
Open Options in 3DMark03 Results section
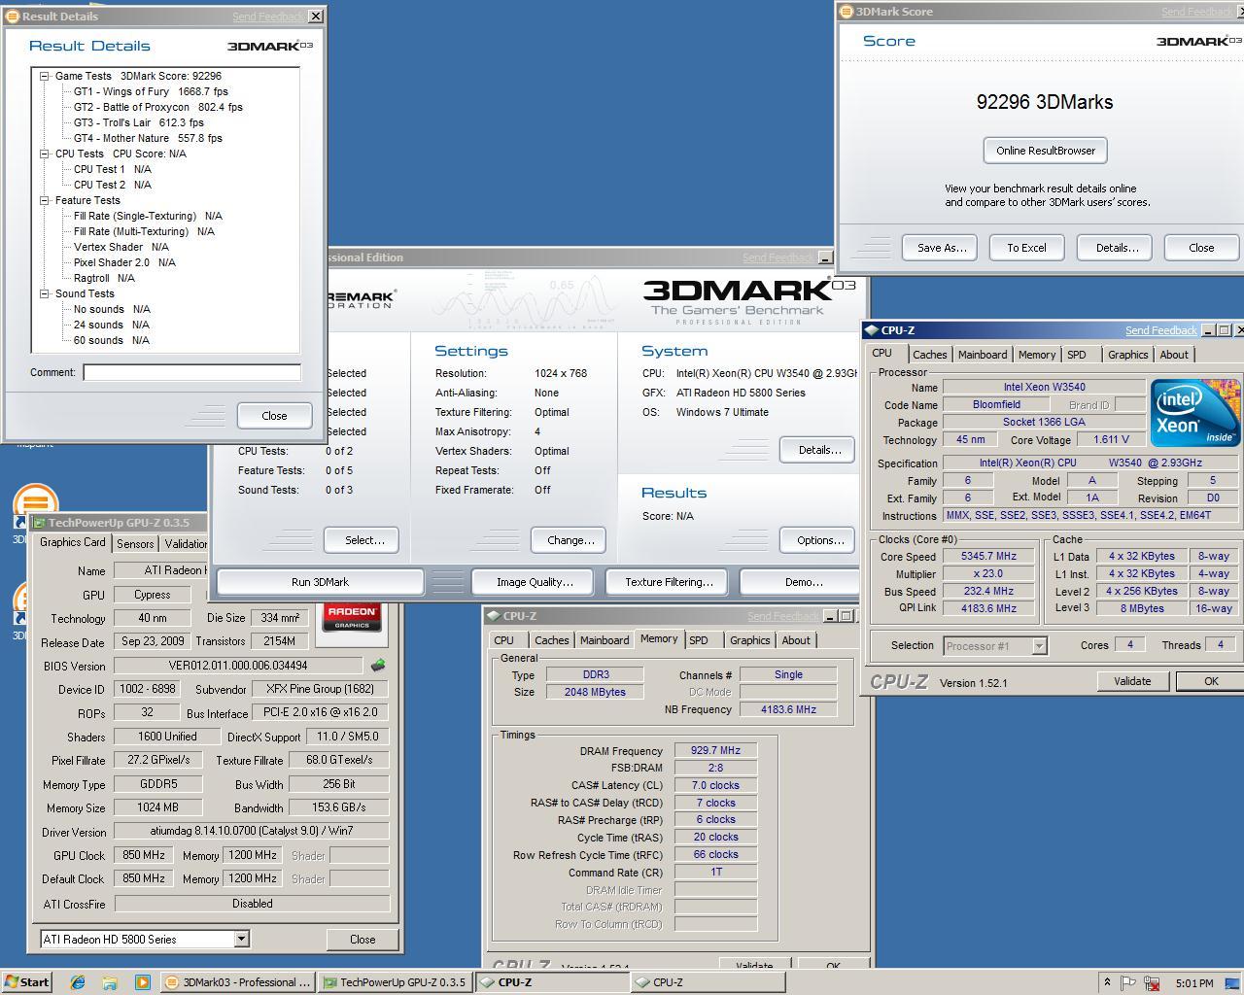[819, 540]
